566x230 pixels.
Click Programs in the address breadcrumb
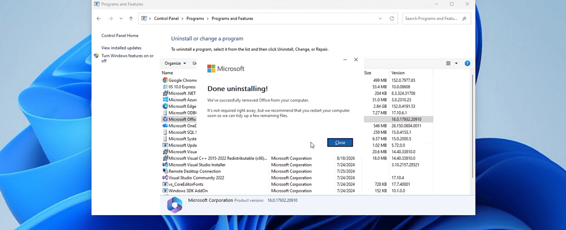(x=195, y=18)
